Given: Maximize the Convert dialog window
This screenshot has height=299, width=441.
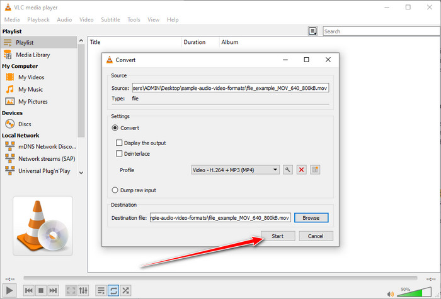Looking at the screenshot, I should tap(306, 60).
